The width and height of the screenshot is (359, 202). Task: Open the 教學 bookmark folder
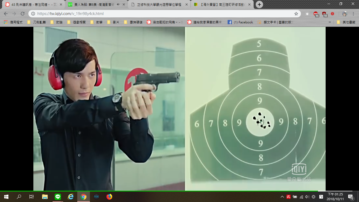pyautogui.click(x=96, y=22)
